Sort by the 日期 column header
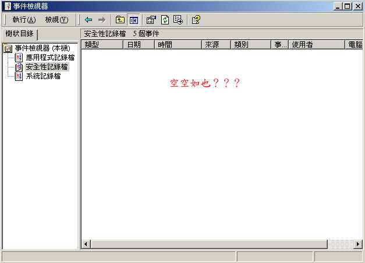Screen dimensions: 365x263 pos(139,44)
